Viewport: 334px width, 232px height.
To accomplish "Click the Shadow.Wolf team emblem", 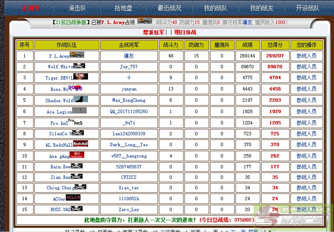I will click(x=80, y=99).
